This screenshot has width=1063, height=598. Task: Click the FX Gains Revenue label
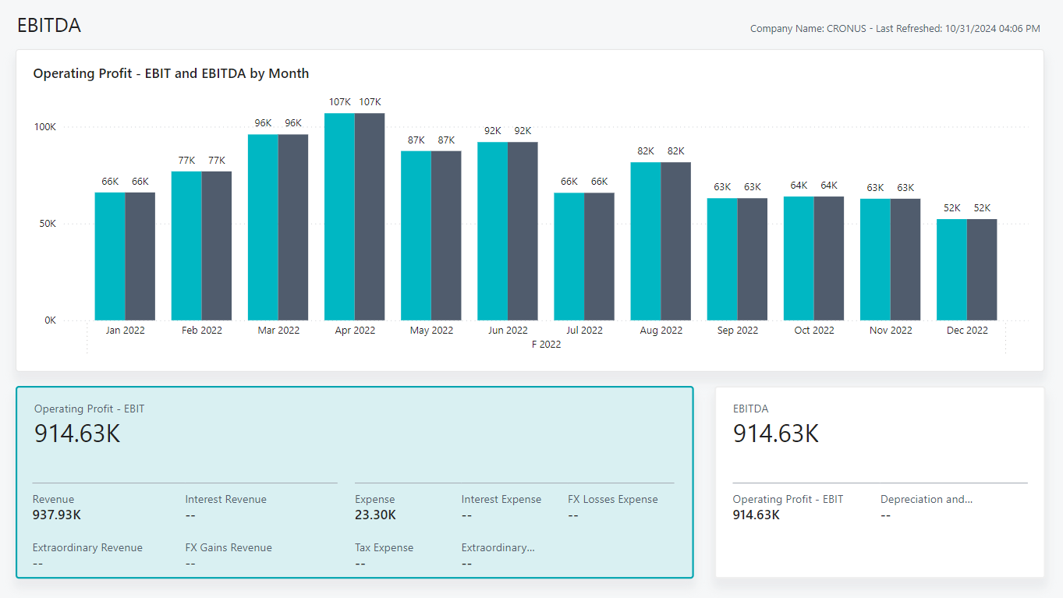(229, 547)
